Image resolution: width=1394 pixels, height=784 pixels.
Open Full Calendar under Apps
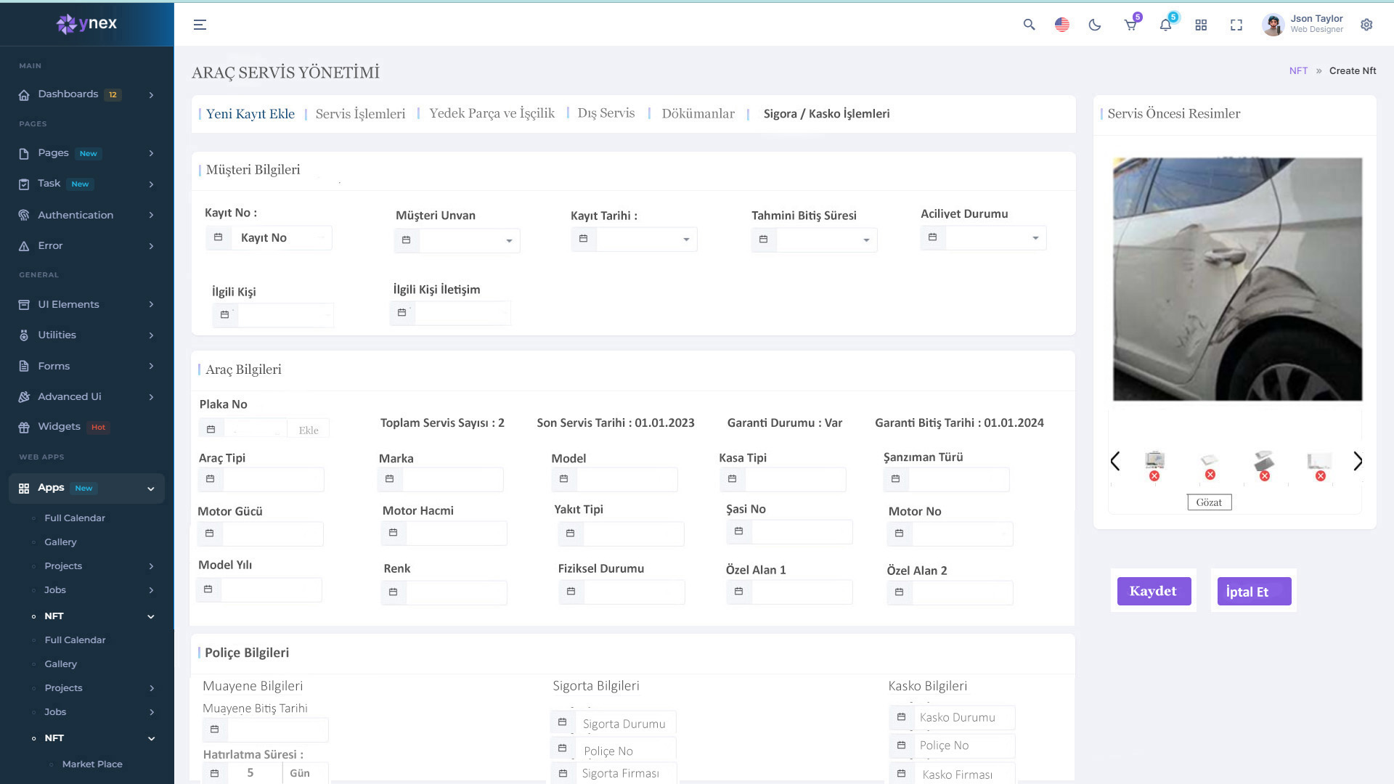(x=75, y=518)
